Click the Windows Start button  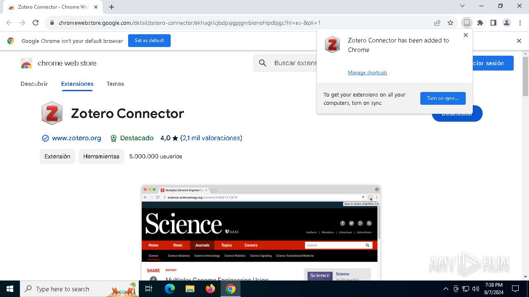[10, 289]
